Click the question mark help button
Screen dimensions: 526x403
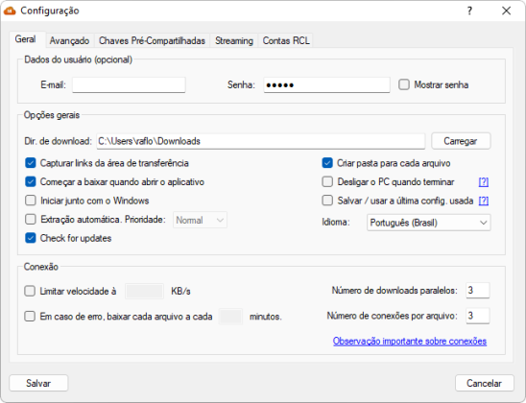point(469,11)
